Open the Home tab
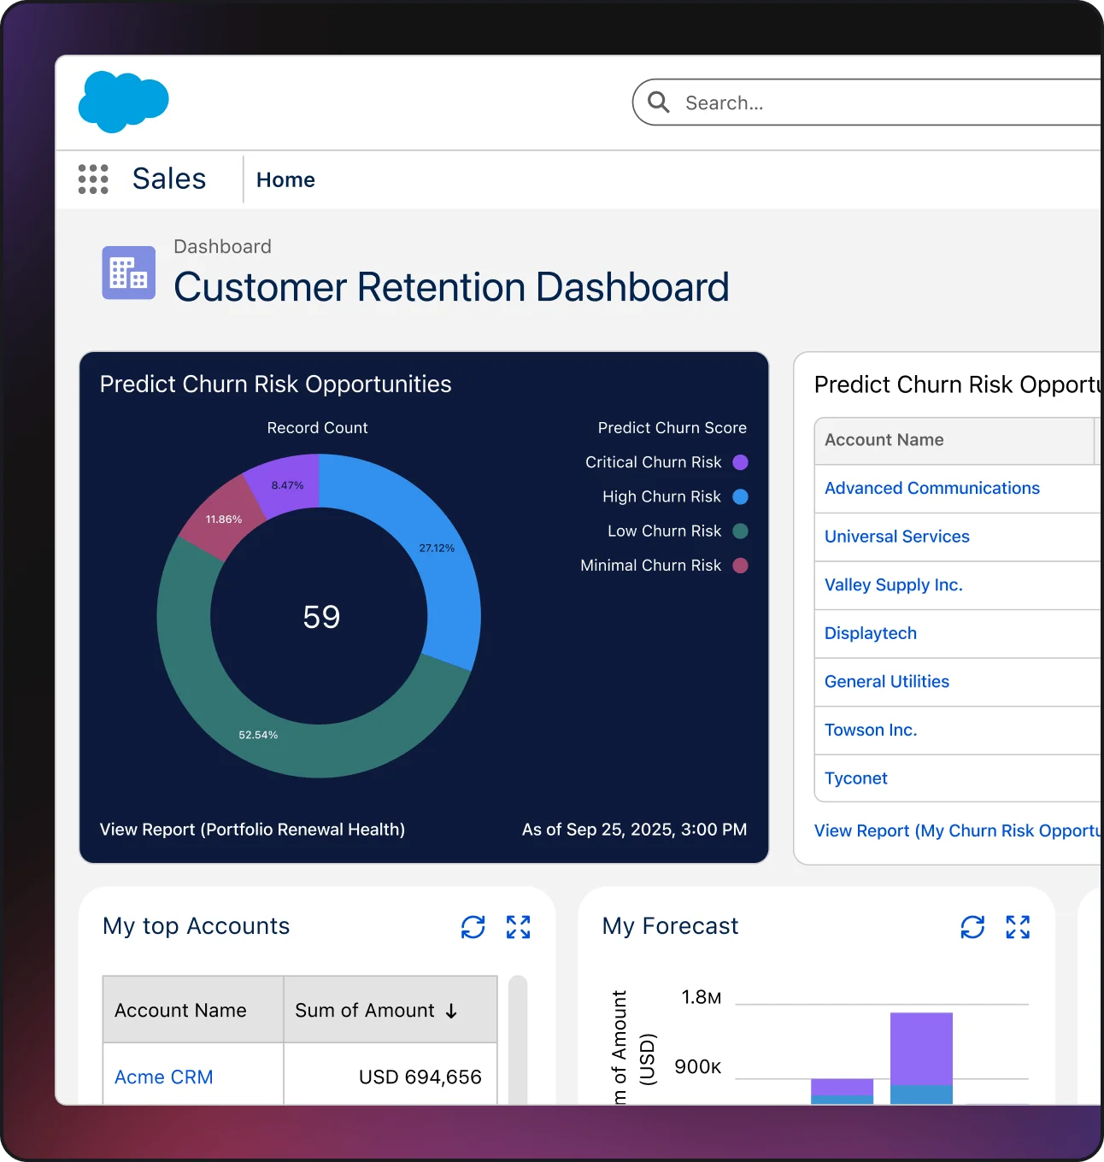This screenshot has height=1162, width=1104. coord(285,179)
